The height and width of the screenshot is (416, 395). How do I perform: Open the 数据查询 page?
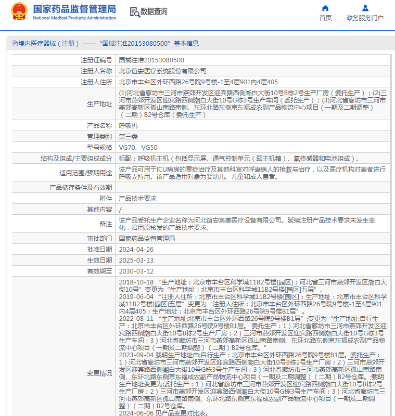(154, 11)
